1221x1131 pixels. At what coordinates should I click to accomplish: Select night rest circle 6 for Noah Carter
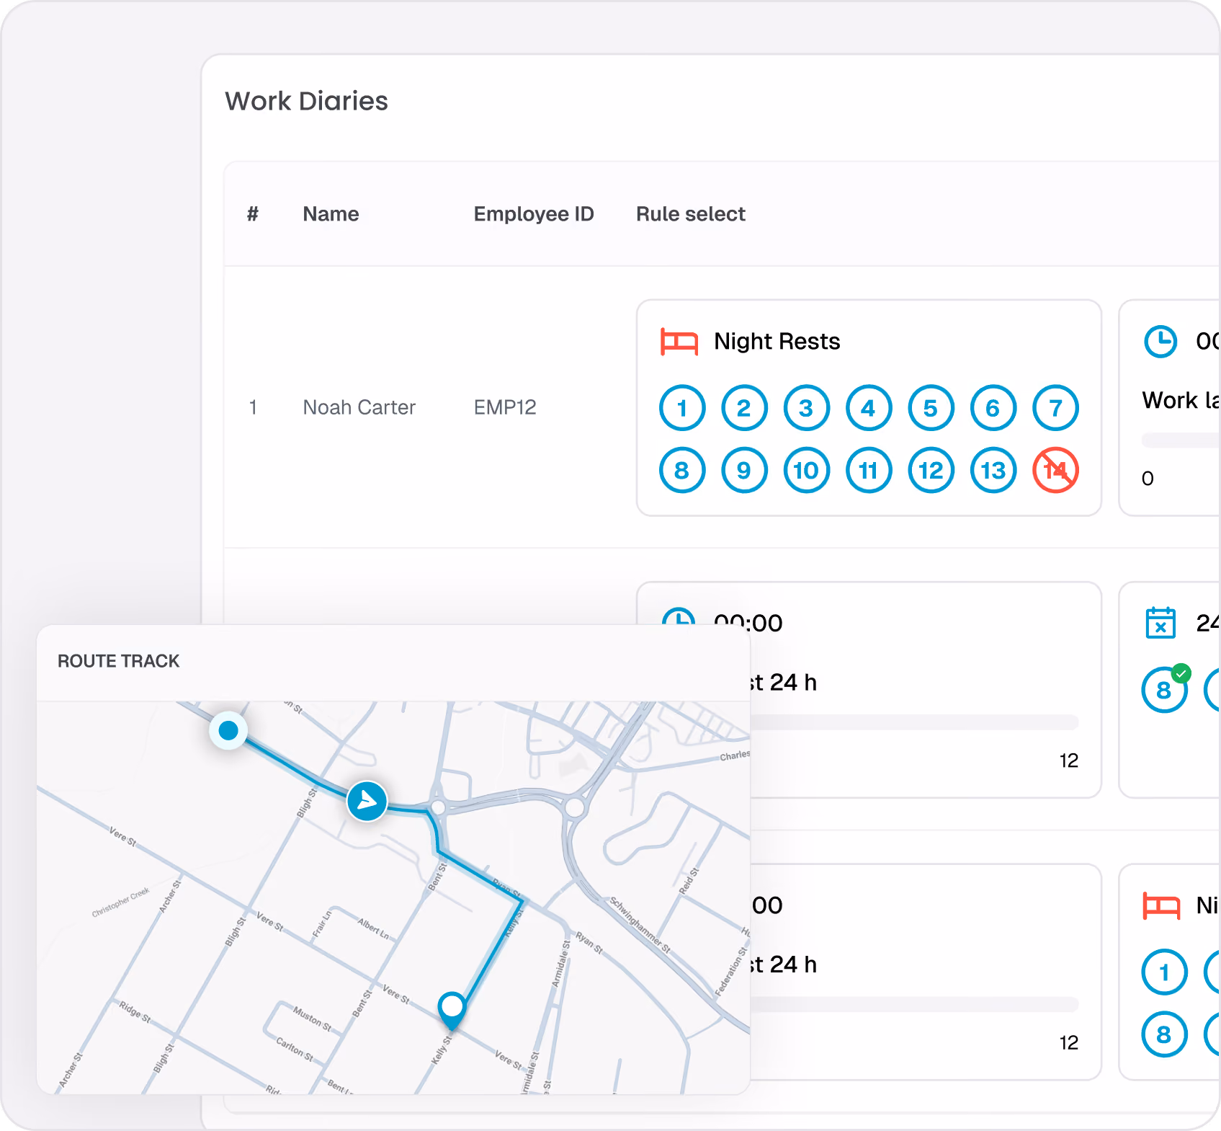pos(993,408)
